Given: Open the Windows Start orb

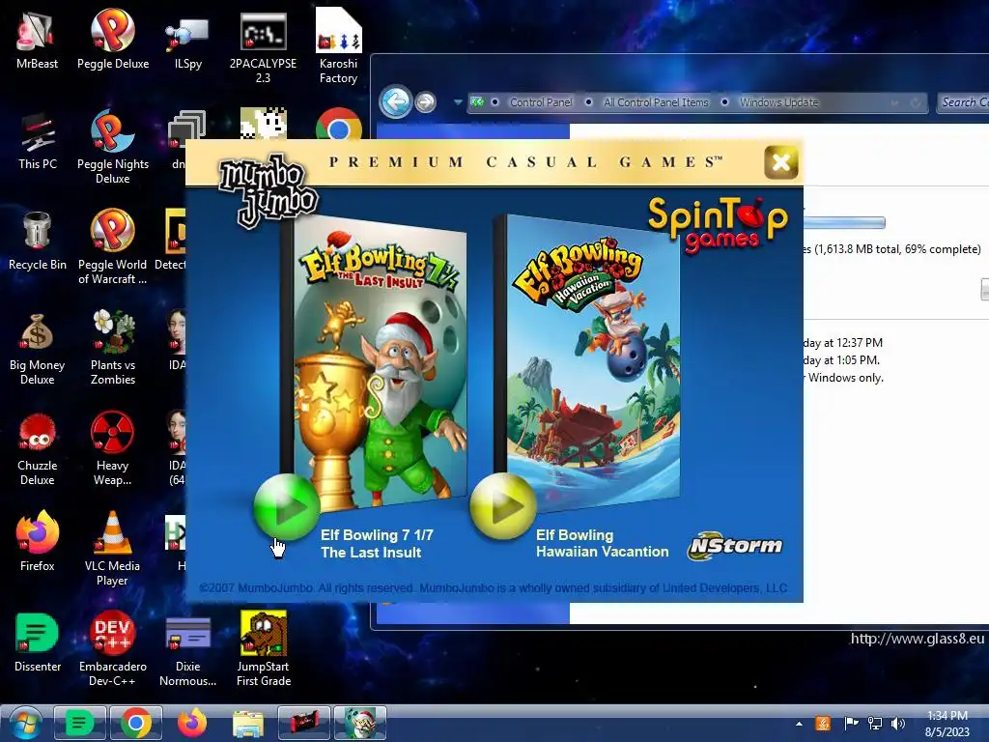Looking at the screenshot, I should (x=24, y=723).
